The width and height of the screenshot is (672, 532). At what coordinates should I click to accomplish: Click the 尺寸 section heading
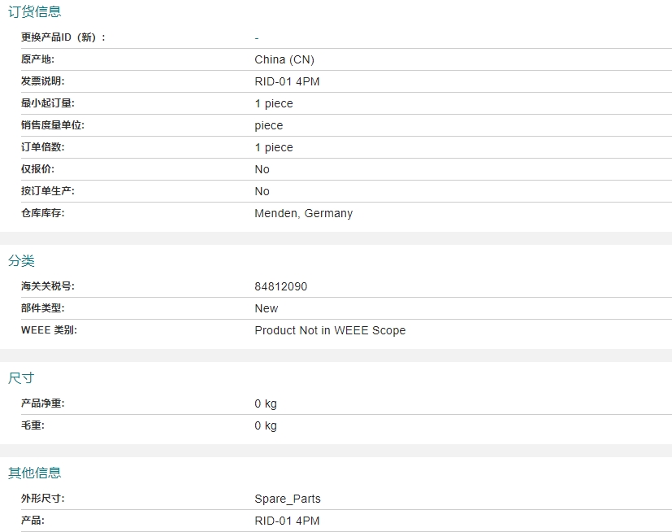[22, 378]
